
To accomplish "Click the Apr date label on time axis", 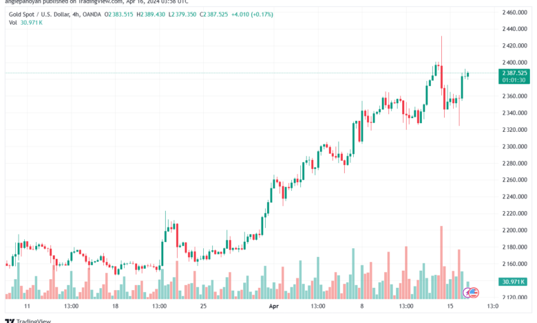I will [x=274, y=306].
